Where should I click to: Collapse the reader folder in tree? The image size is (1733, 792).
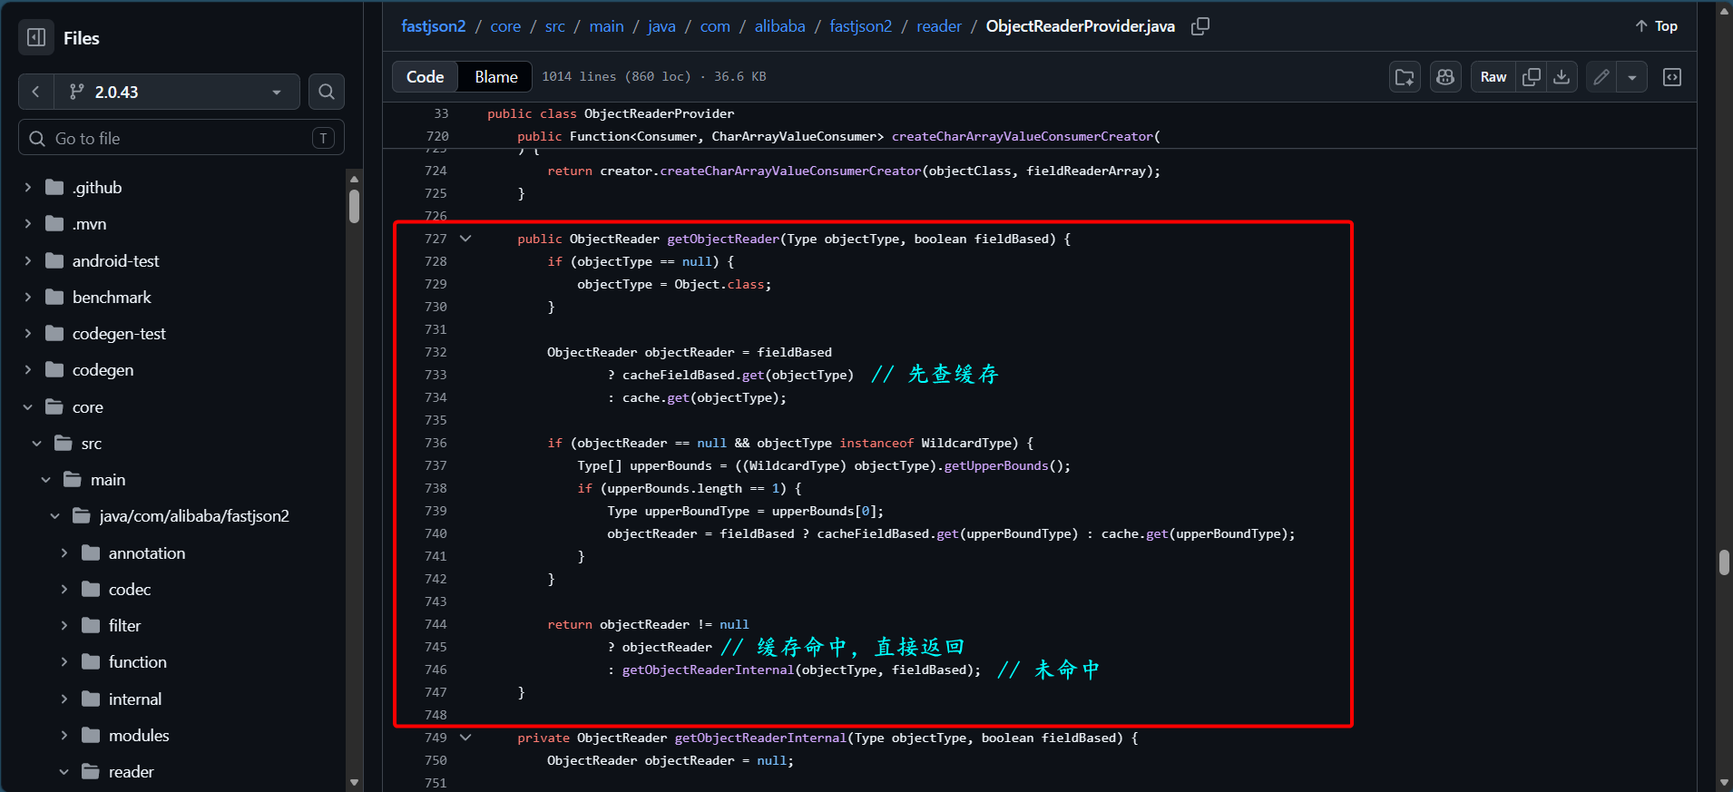(64, 772)
